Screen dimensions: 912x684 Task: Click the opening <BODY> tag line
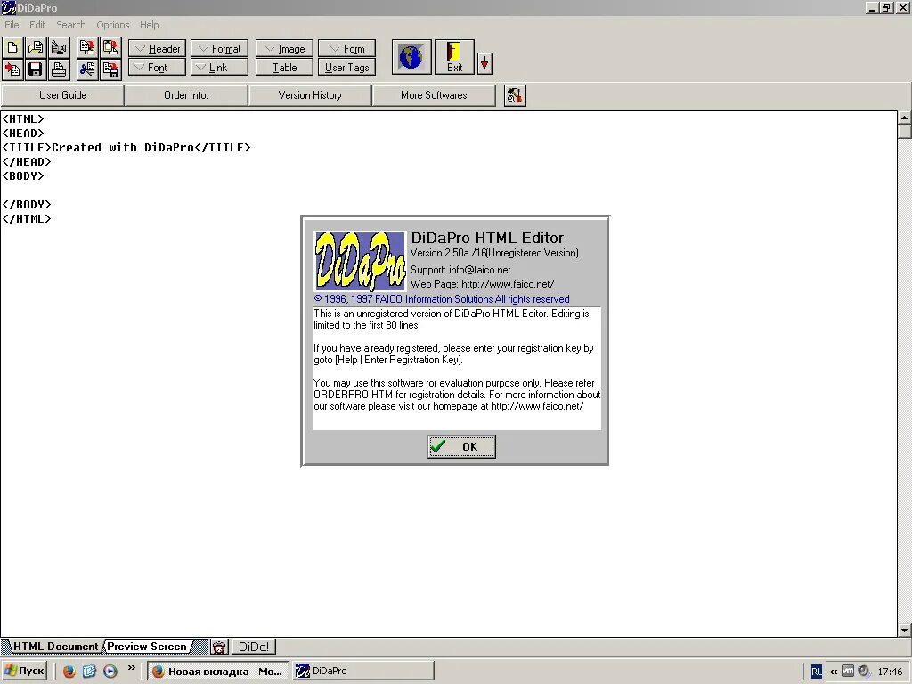coord(23,176)
